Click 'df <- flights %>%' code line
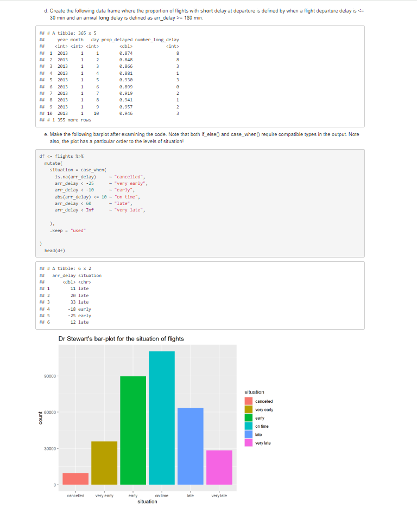 61,156
